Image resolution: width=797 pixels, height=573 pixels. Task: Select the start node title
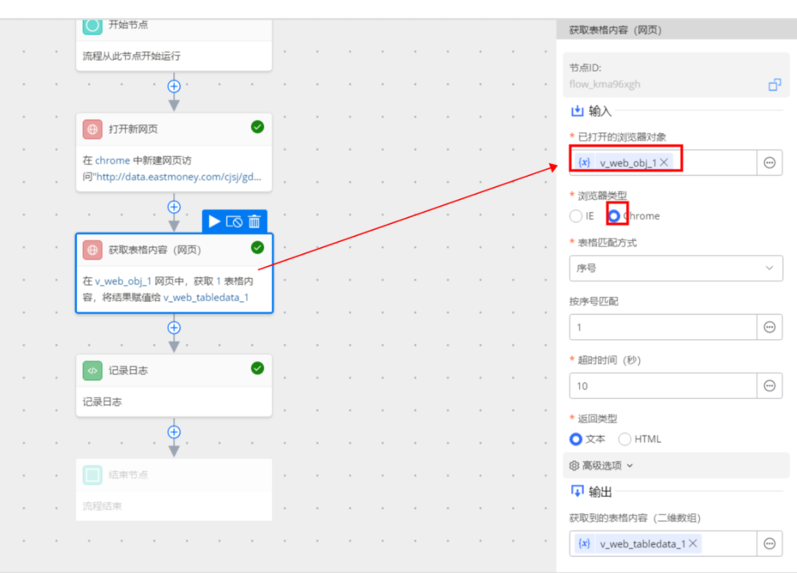128,25
